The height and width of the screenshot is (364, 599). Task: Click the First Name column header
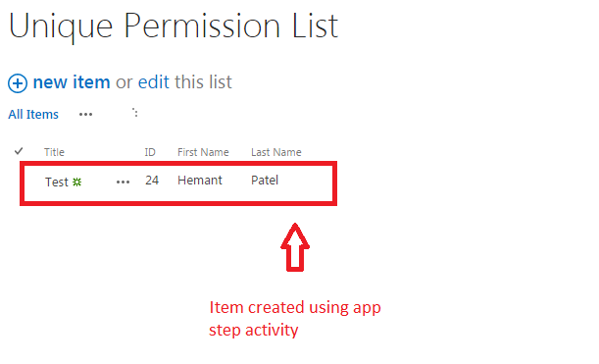(x=203, y=152)
